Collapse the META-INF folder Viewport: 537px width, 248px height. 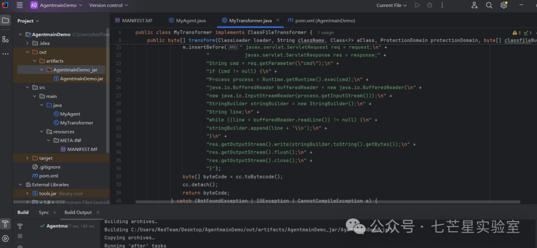pyautogui.click(x=48, y=140)
